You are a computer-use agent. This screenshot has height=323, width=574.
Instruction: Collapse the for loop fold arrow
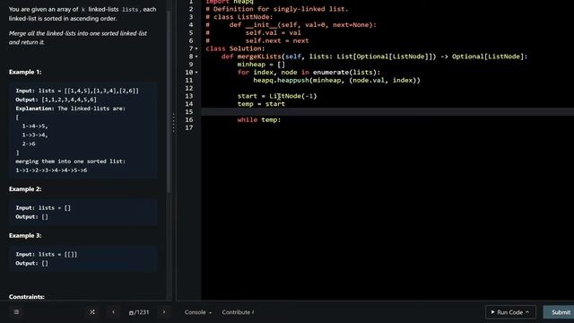point(196,73)
